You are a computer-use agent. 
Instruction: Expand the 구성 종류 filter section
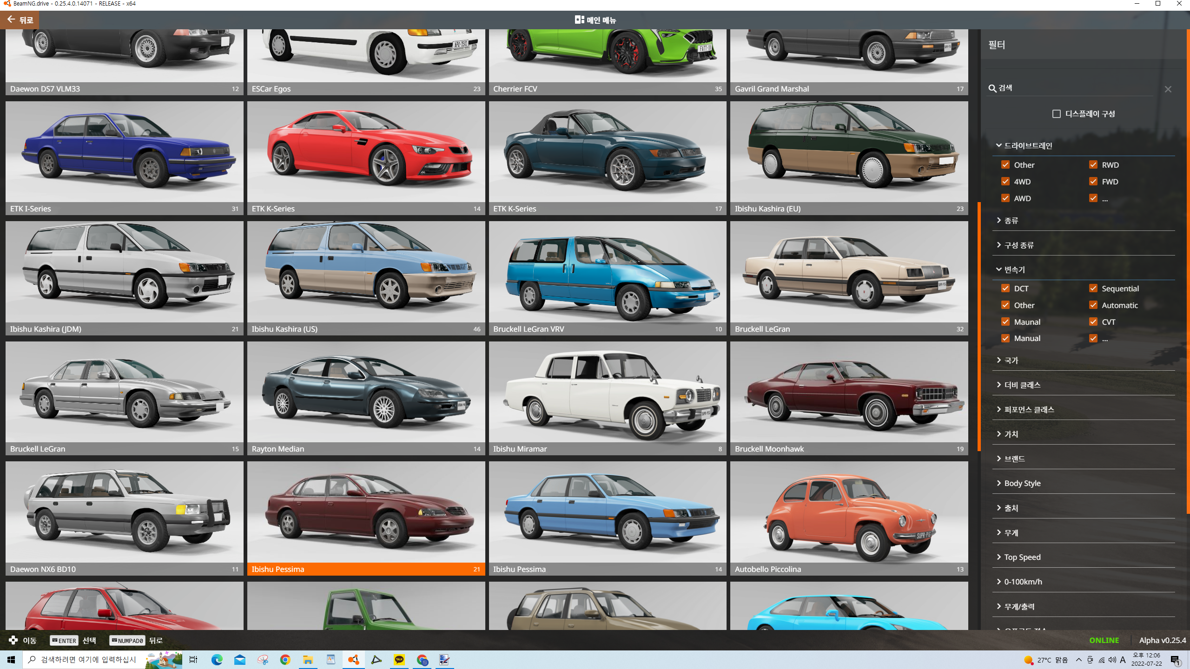click(x=1083, y=245)
